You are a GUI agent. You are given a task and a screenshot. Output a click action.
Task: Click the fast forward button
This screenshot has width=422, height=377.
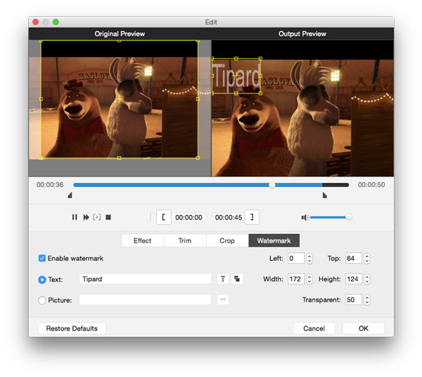coord(86,217)
